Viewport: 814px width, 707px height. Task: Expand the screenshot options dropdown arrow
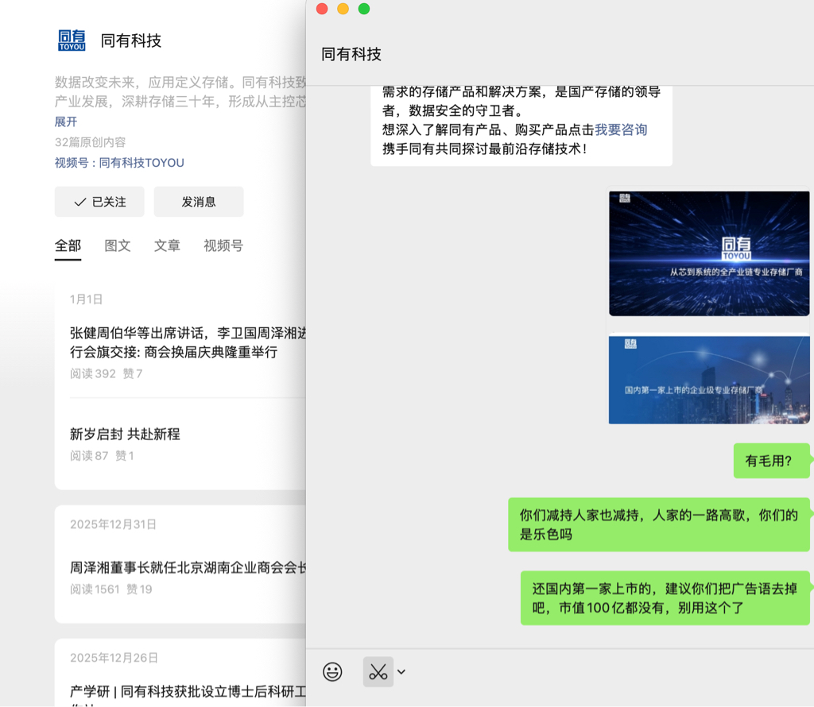pyautogui.click(x=401, y=672)
